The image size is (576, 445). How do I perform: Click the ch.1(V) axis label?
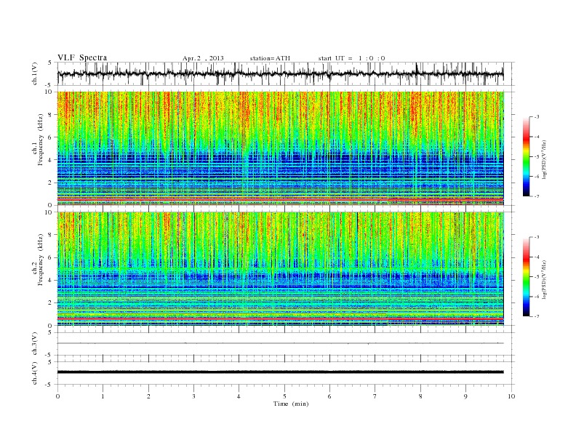(x=35, y=73)
